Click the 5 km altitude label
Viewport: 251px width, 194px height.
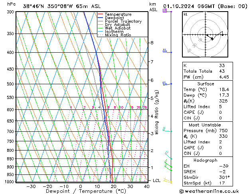[152, 98]
